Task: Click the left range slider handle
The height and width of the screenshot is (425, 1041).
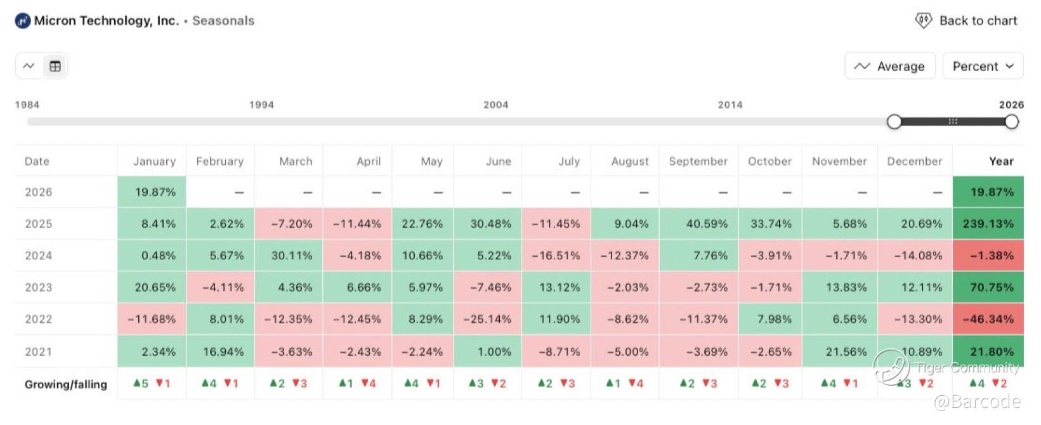Action: [894, 121]
